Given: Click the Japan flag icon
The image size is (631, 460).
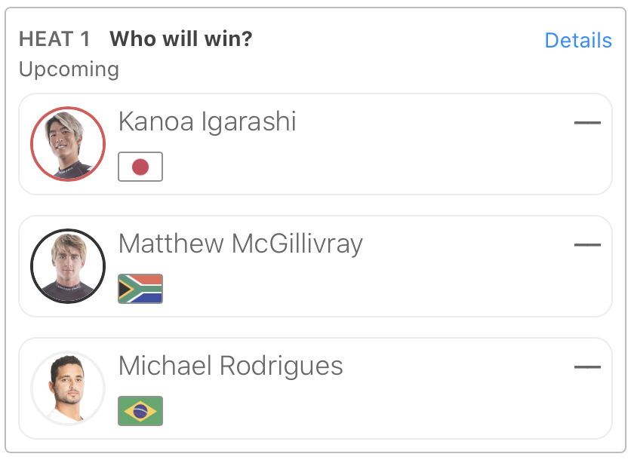Looking at the screenshot, I should point(140,167).
